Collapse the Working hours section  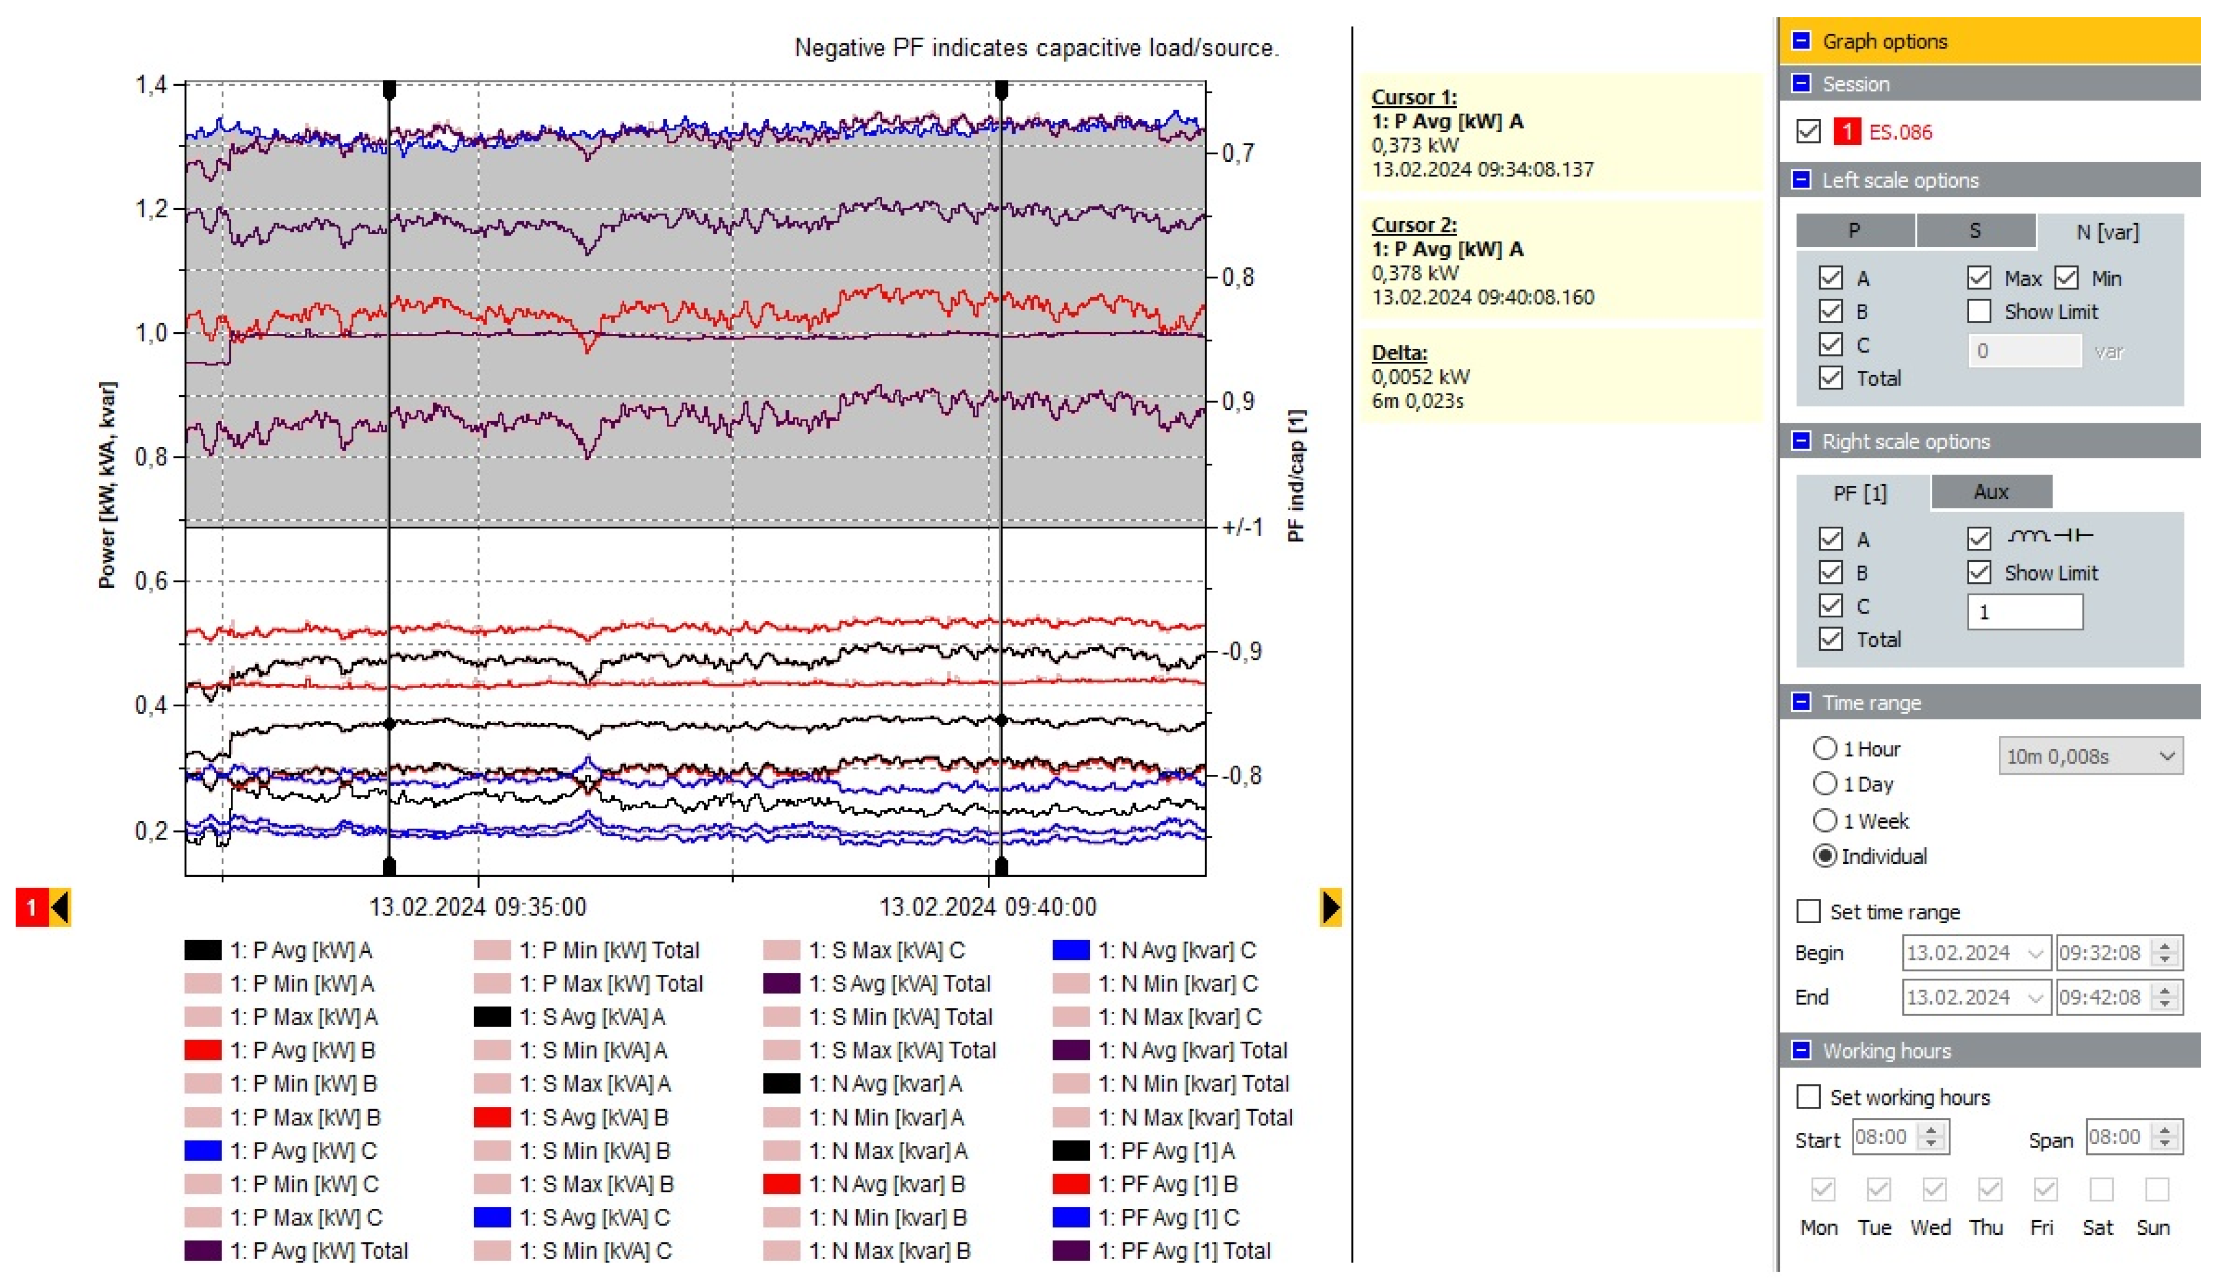[x=1801, y=1050]
